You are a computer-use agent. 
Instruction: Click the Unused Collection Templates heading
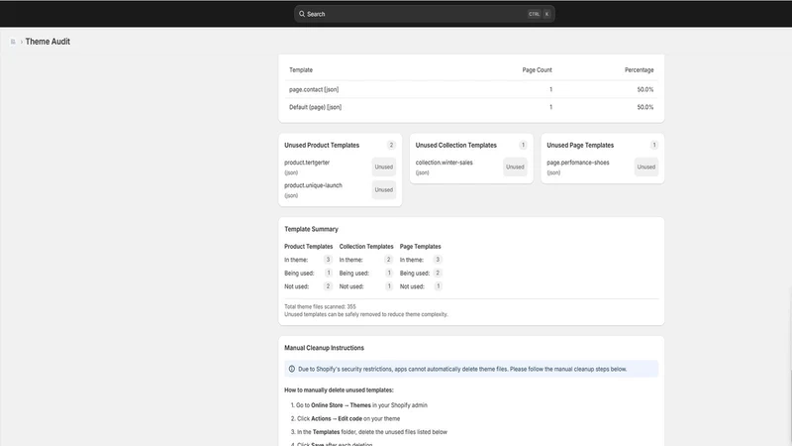pyautogui.click(x=456, y=145)
